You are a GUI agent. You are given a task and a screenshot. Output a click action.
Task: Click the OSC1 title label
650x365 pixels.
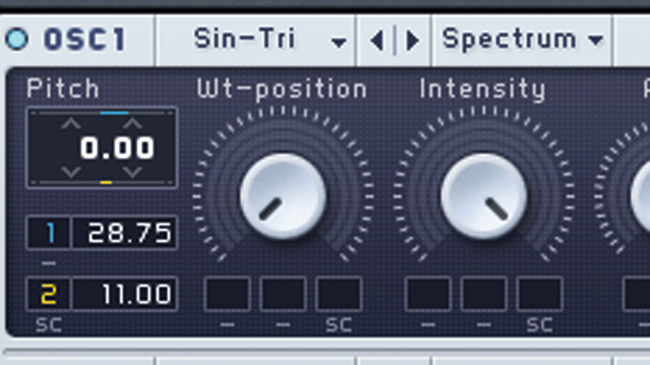[x=85, y=40]
